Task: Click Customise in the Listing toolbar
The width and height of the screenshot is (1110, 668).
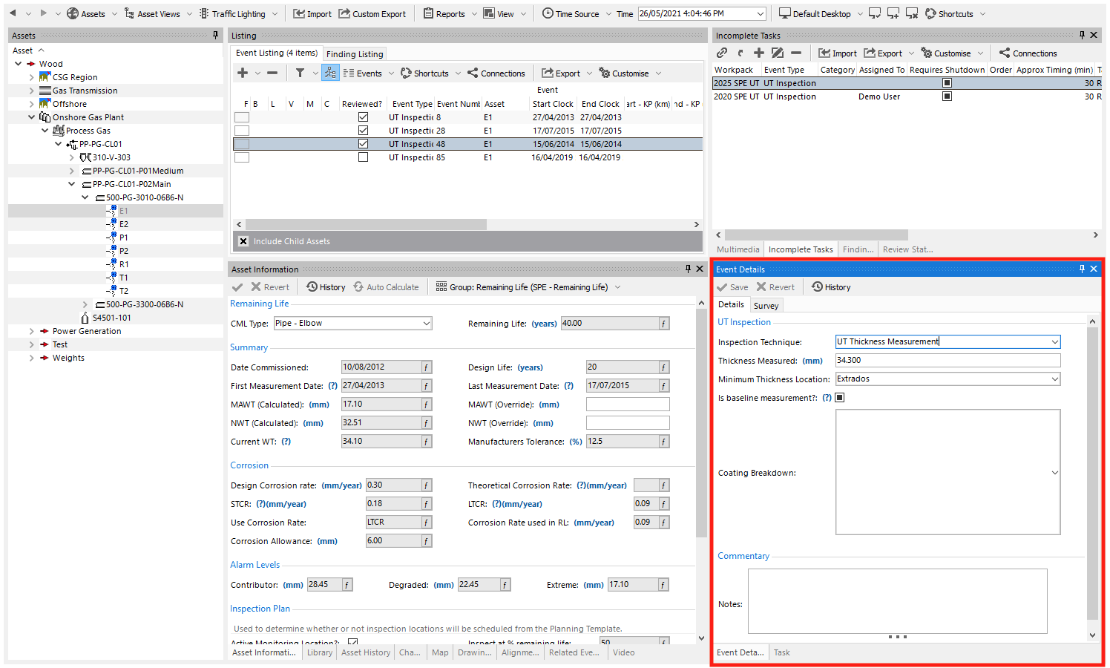Action: (624, 73)
